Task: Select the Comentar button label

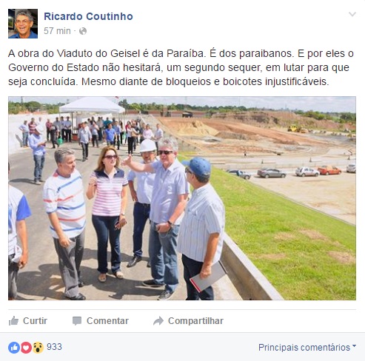Action: pos(107,321)
